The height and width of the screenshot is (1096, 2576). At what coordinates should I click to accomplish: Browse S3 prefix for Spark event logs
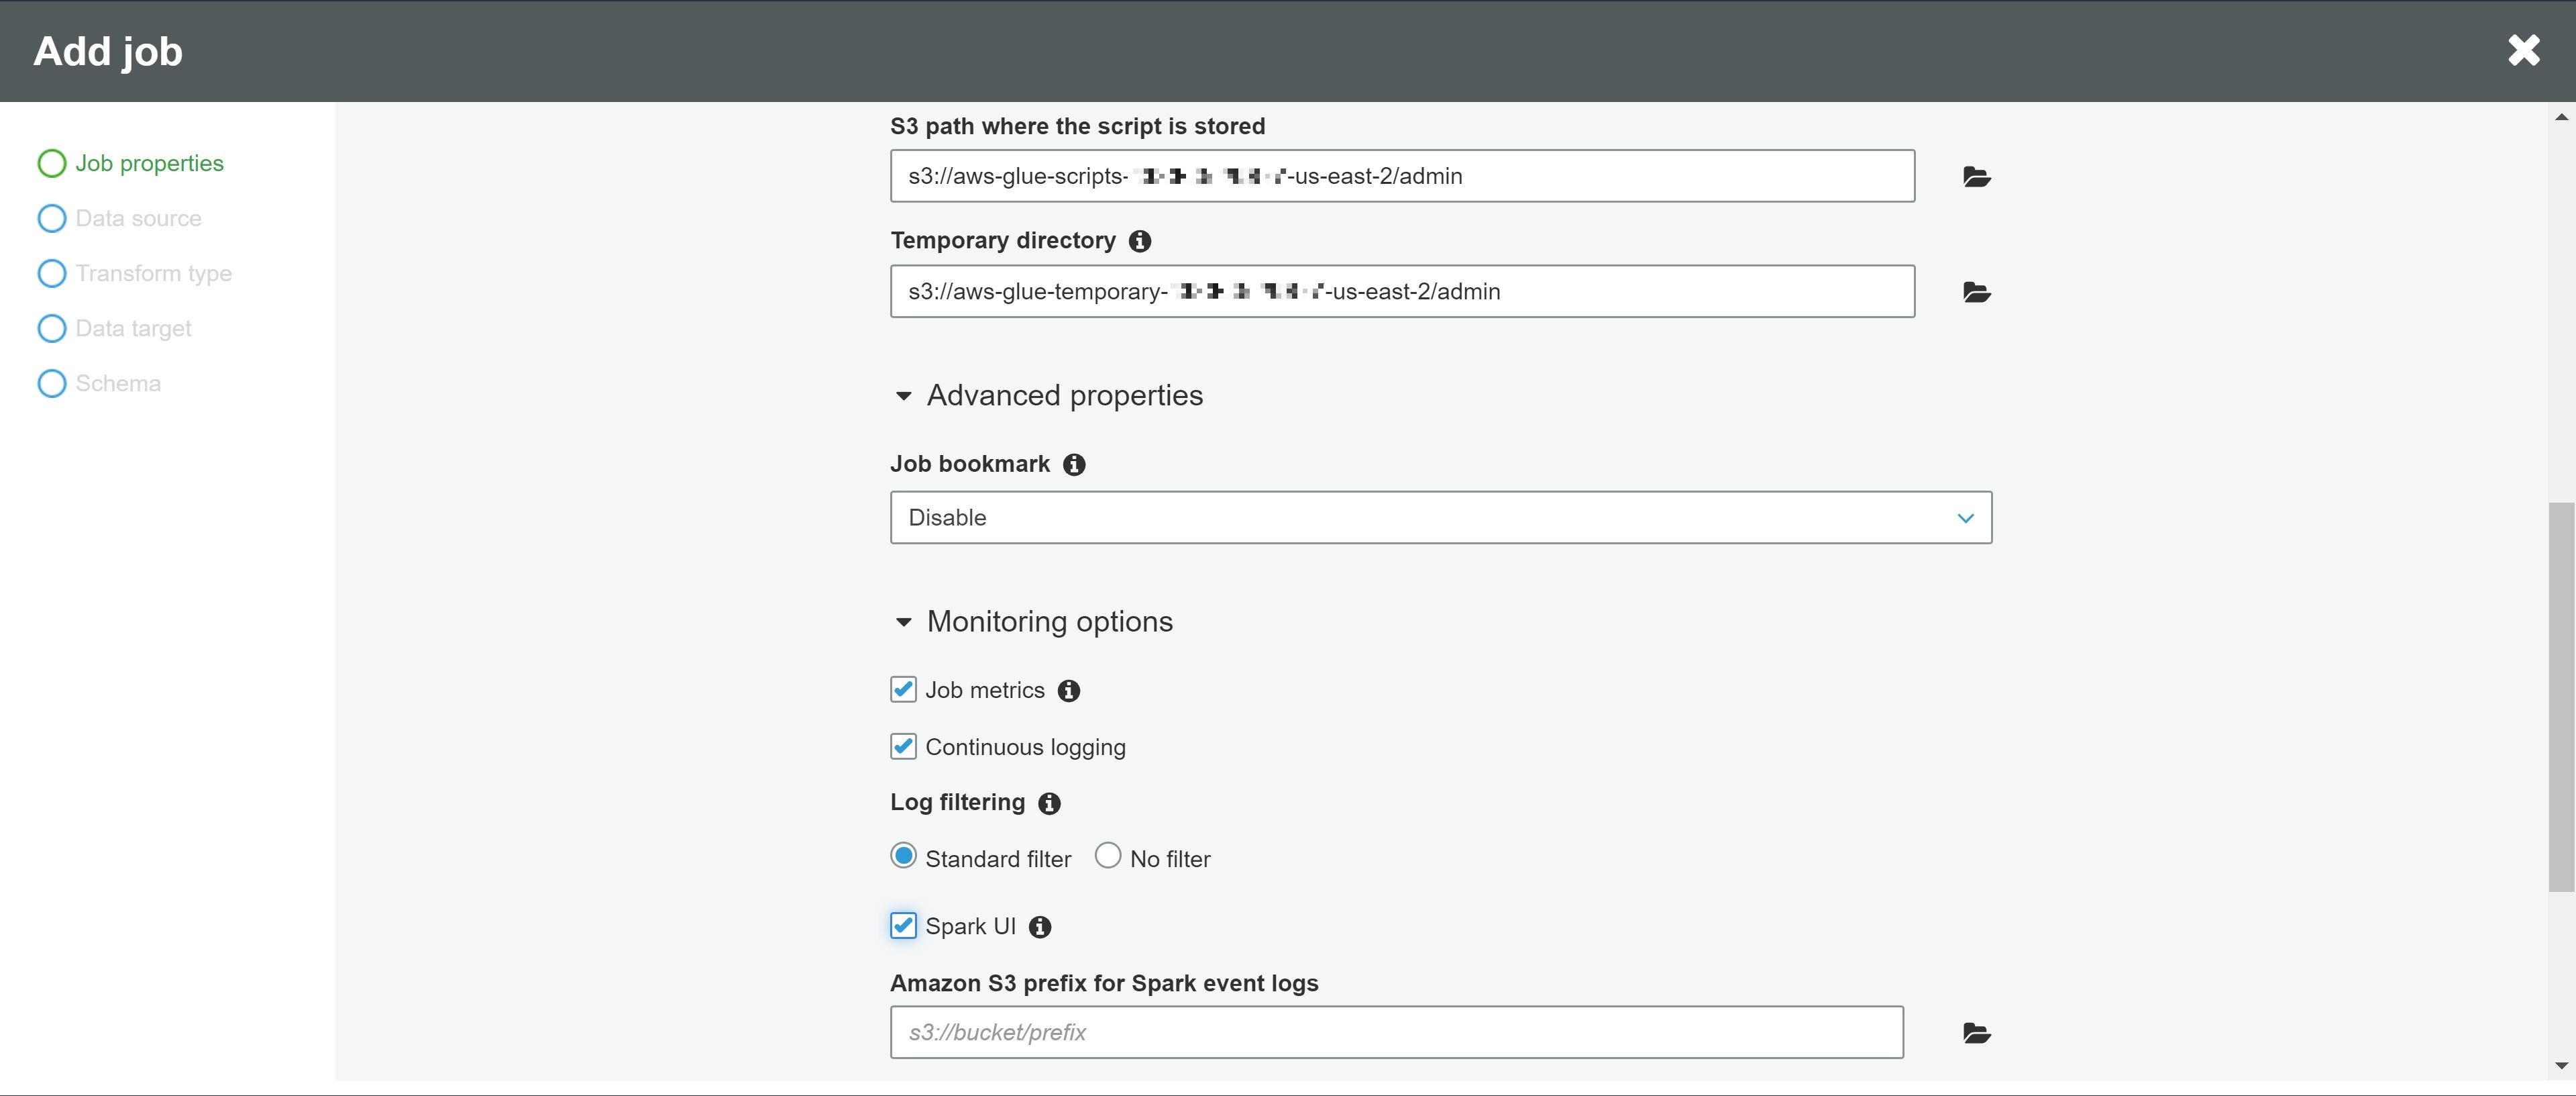click(1976, 1032)
